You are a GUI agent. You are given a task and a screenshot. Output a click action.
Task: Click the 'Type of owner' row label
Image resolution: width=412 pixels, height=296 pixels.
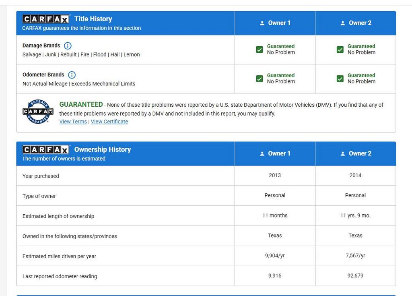pyautogui.click(x=39, y=196)
